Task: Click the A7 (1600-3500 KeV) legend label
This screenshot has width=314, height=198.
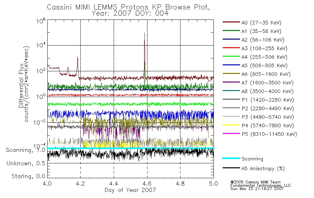Action: pos(267,83)
